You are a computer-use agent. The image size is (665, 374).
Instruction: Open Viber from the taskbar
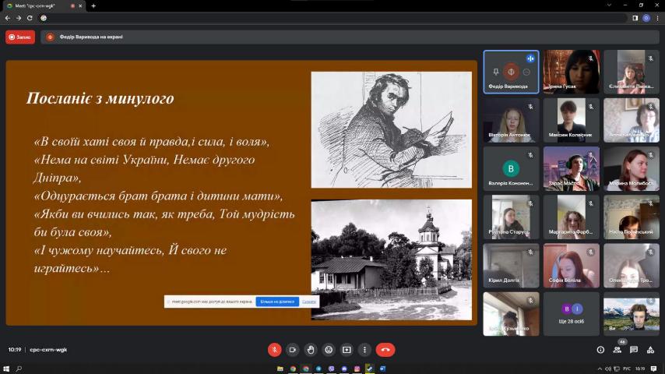tap(331, 369)
